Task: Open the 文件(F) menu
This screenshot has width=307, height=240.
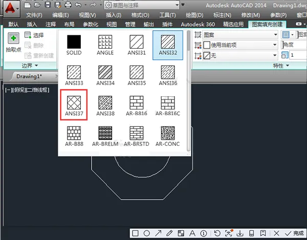Action: coord(34,15)
